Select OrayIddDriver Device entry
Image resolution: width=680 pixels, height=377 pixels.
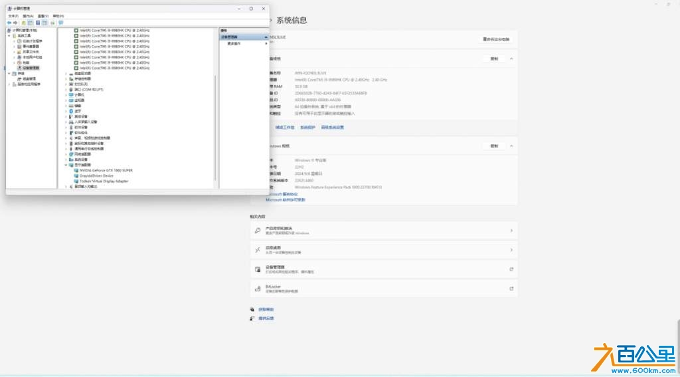coord(96,176)
